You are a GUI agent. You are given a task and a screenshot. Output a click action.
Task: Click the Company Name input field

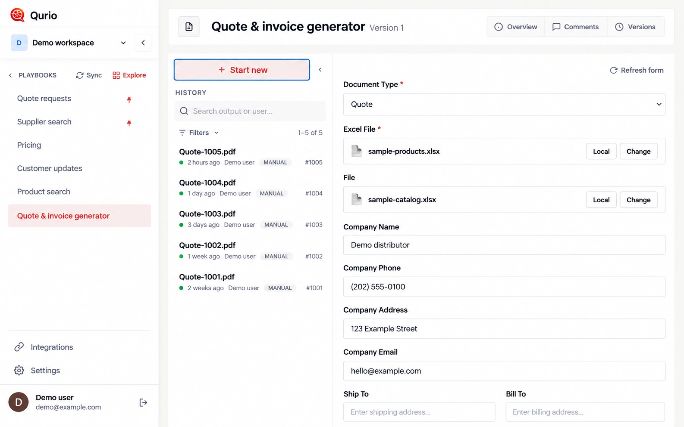[504, 245]
